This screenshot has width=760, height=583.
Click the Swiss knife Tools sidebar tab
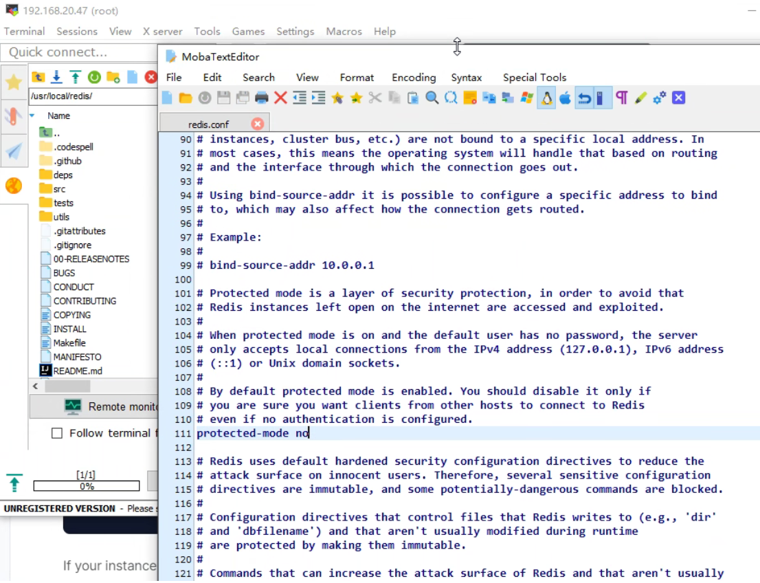tap(14, 116)
